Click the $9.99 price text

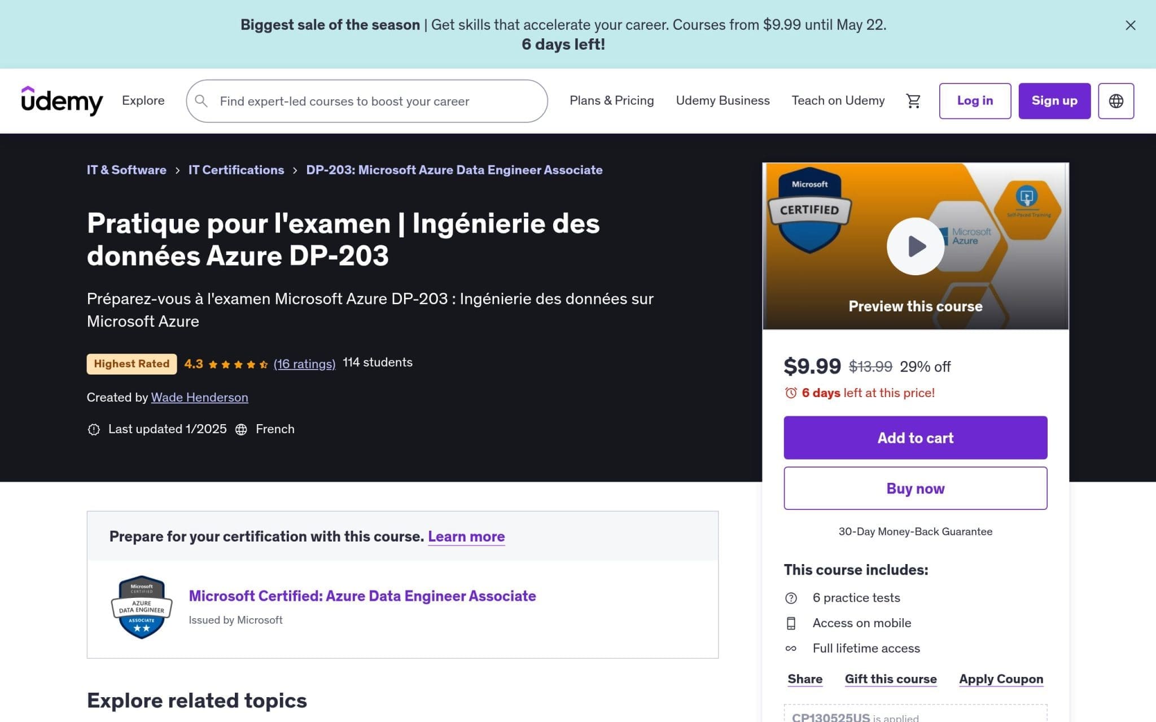[812, 367]
